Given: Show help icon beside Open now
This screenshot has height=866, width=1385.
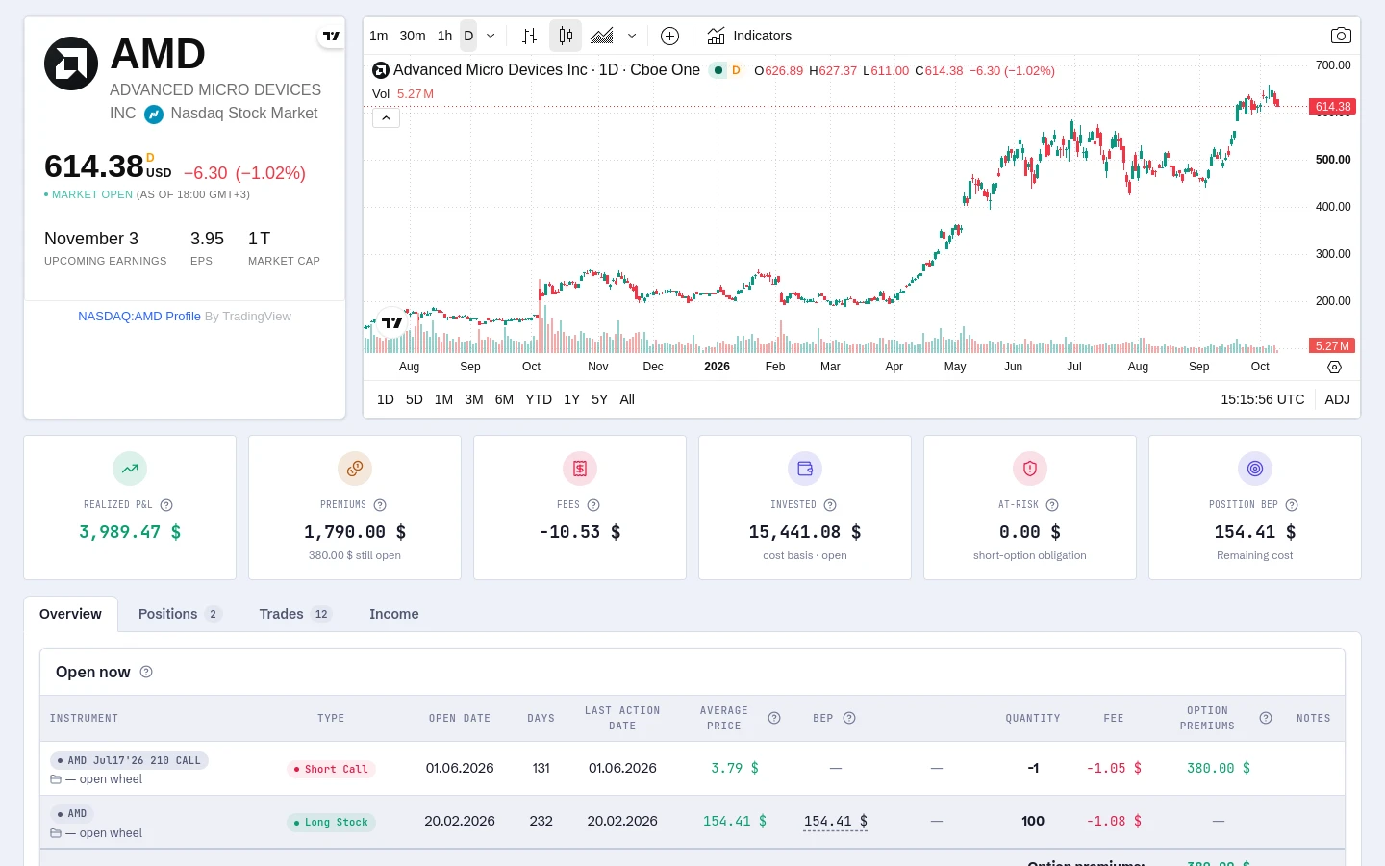Looking at the screenshot, I should coord(146,672).
